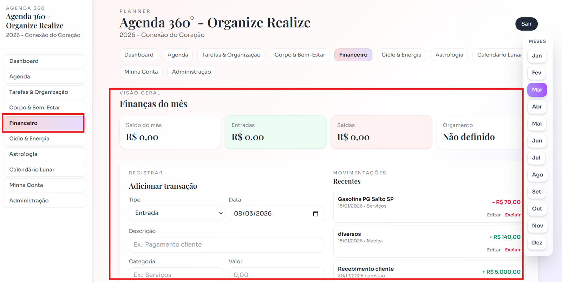Select the month Set
This screenshot has width=562, height=282.
coord(536,192)
